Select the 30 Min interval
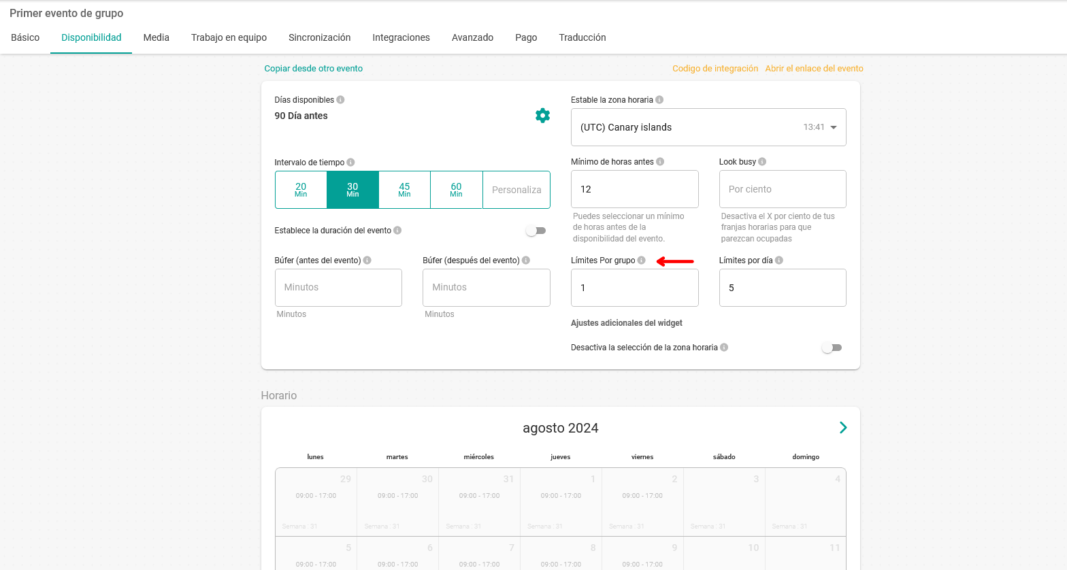Viewport: 1067px width, 570px height. 352,190
